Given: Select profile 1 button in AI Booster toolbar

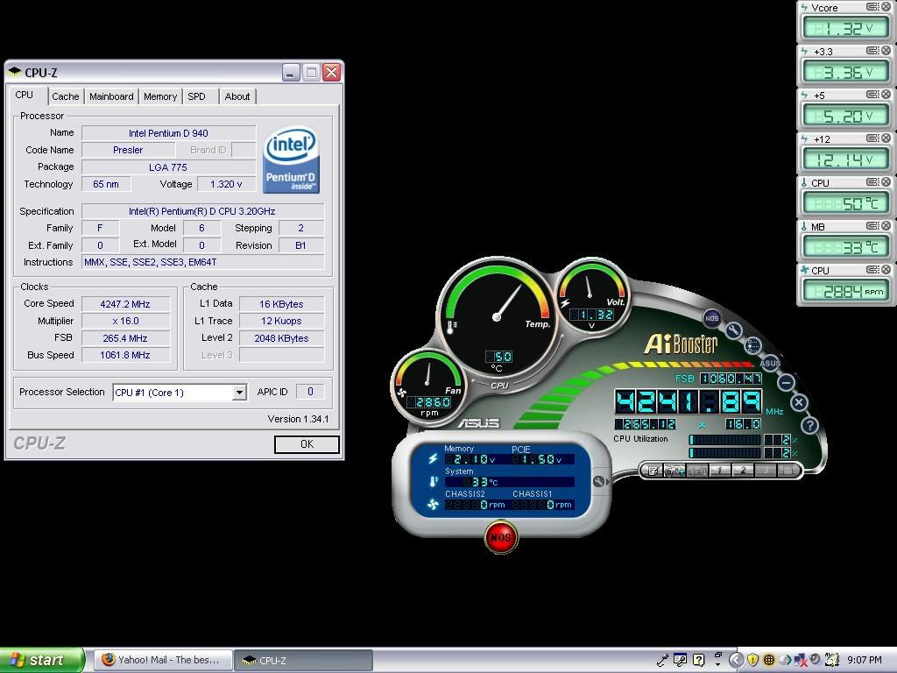Looking at the screenshot, I should pyautogui.click(x=720, y=471).
